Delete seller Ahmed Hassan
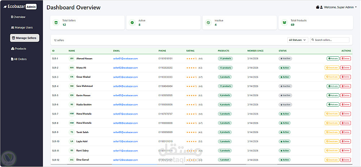The image size is (361, 167). tap(345, 59)
